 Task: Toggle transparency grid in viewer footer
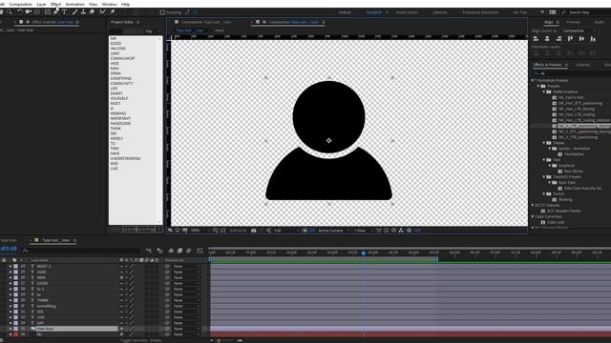pos(312,231)
